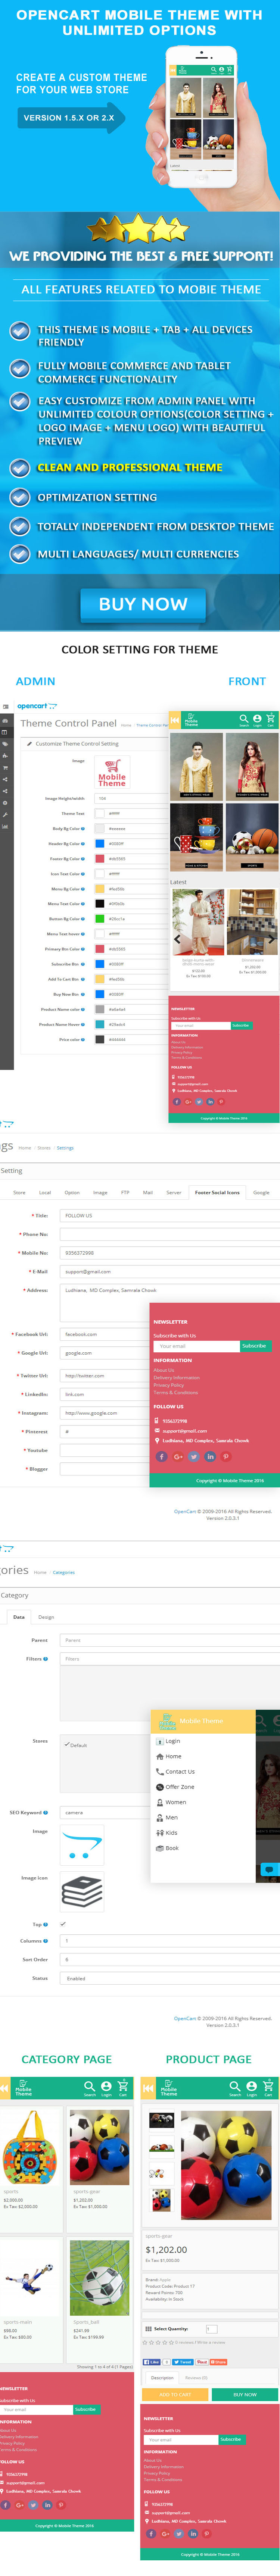Open the Design tab in category form

[x=46, y=1617]
